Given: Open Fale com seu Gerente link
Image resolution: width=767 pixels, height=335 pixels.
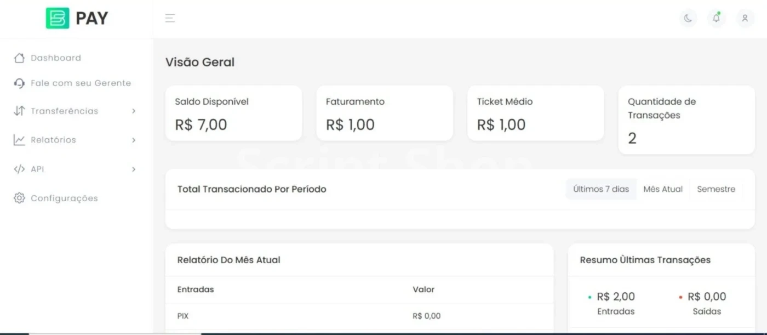Looking at the screenshot, I should [x=81, y=83].
